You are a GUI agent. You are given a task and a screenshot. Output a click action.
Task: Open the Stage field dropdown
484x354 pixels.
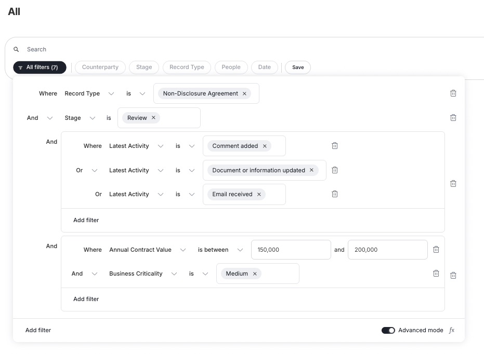point(80,118)
